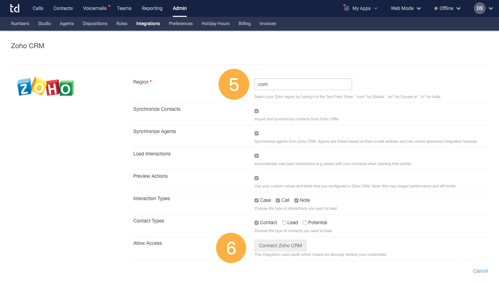Image resolution: width=499 pixels, height=284 pixels.
Task: Enable the Potential contact type
Action: click(305, 223)
